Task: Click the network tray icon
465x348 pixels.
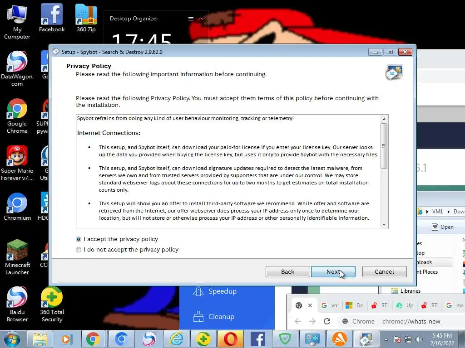Action: tap(408, 339)
